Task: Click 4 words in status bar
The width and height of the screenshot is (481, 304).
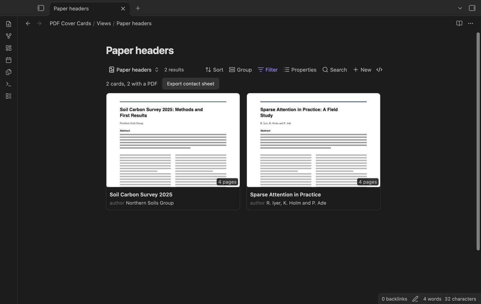Action: tap(432, 299)
